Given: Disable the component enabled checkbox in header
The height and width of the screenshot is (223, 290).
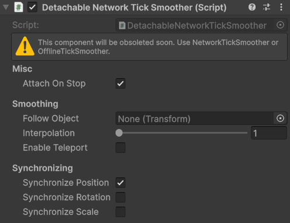Looking at the screenshot, I should click(x=32, y=8).
